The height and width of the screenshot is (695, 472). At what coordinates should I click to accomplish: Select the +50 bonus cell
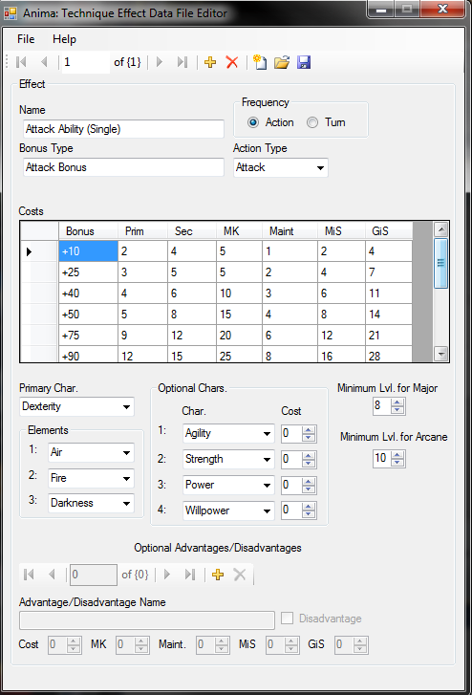88,315
